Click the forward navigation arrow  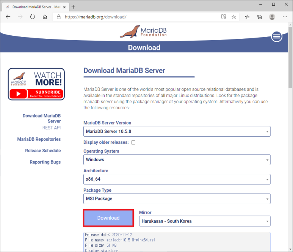click(20, 17)
